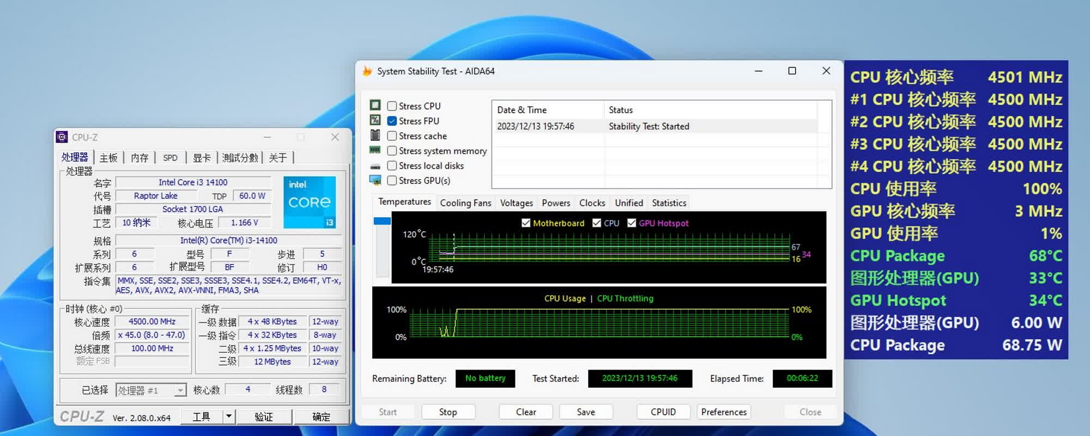Click the Elapsed Time 00:06:22 display
The width and height of the screenshot is (1090, 436).
802,378
